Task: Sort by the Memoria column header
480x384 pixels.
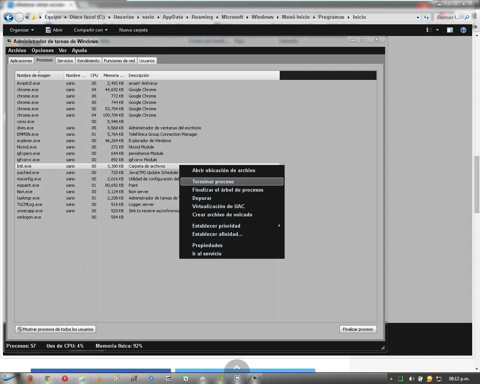Action: pos(113,75)
